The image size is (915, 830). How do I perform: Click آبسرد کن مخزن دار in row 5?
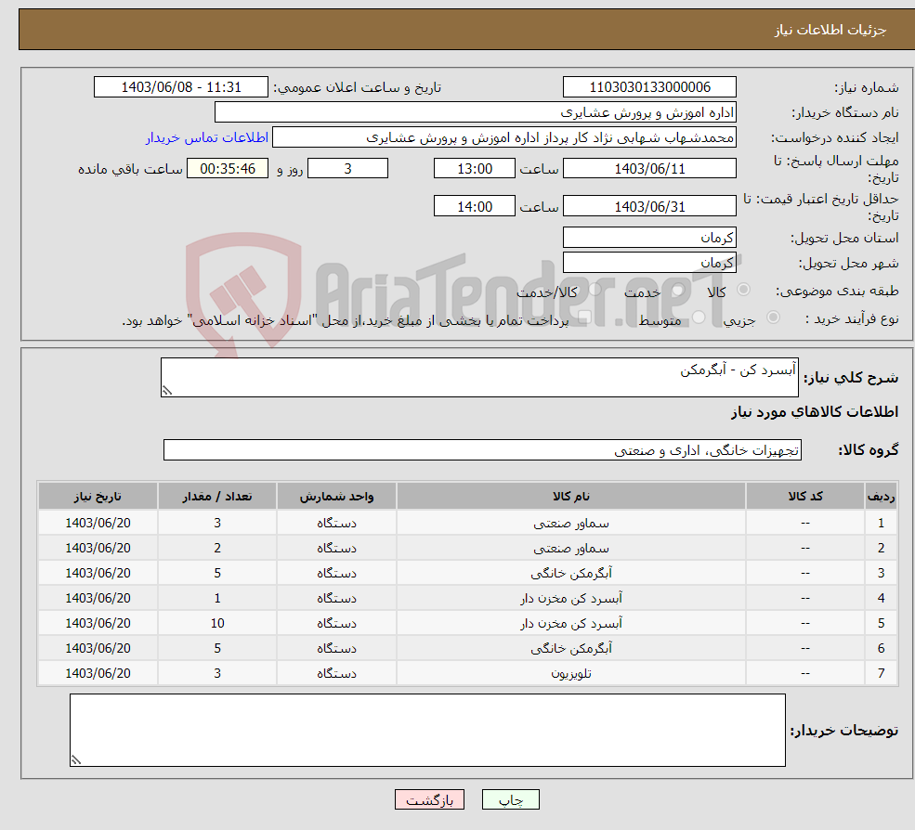570,624
